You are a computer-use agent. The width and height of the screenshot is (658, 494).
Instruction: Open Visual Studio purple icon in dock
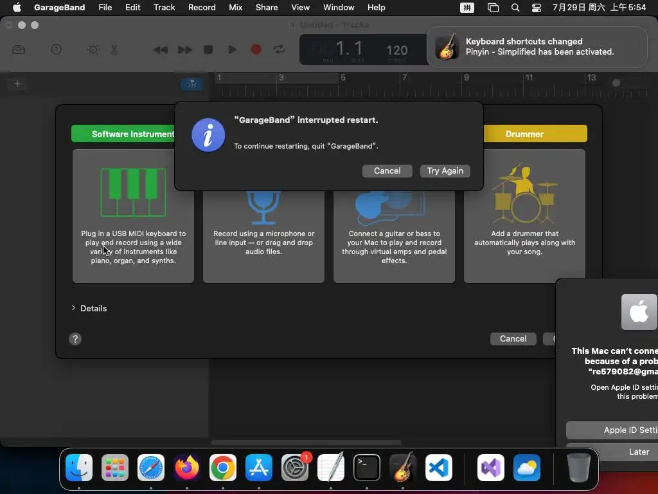tap(490, 468)
